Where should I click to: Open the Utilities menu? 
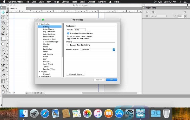(92, 2)
